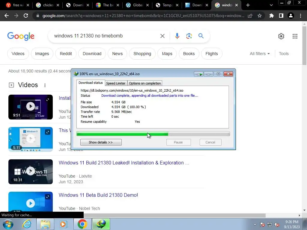Filter results by Shopping

click(142, 54)
